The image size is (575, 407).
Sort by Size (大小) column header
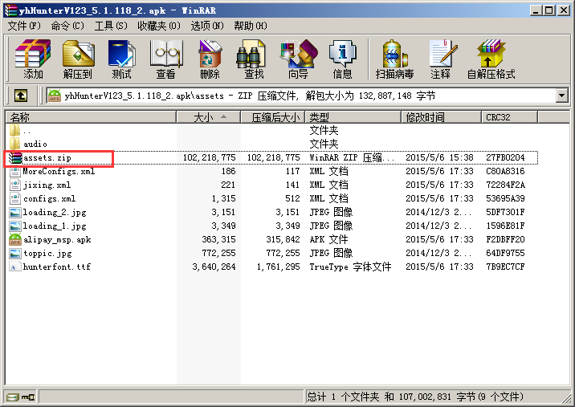click(x=208, y=117)
